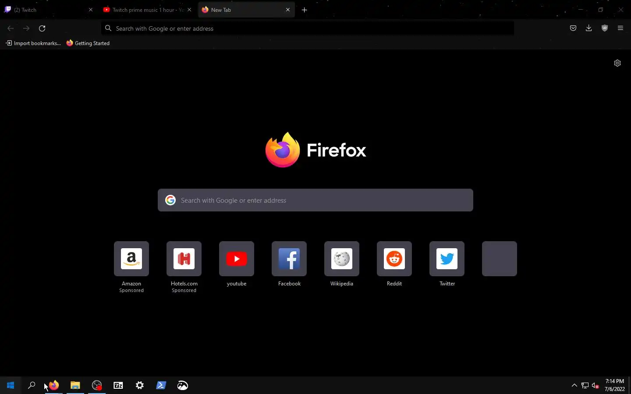631x394 pixels.
Task: Open the Windows Start menu
Action: tap(11, 385)
